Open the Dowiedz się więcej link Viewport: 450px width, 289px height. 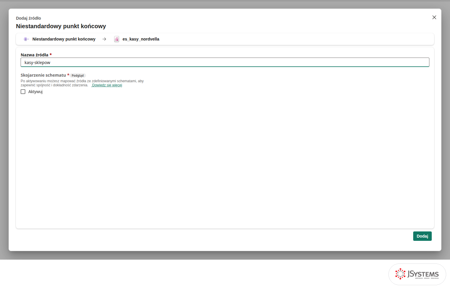click(107, 85)
